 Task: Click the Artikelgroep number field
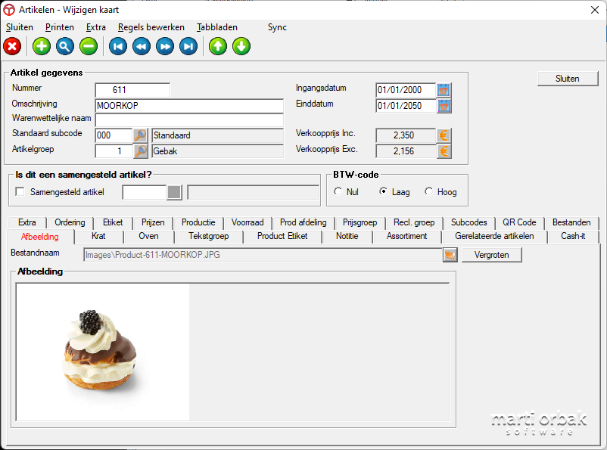(x=114, y=151)
